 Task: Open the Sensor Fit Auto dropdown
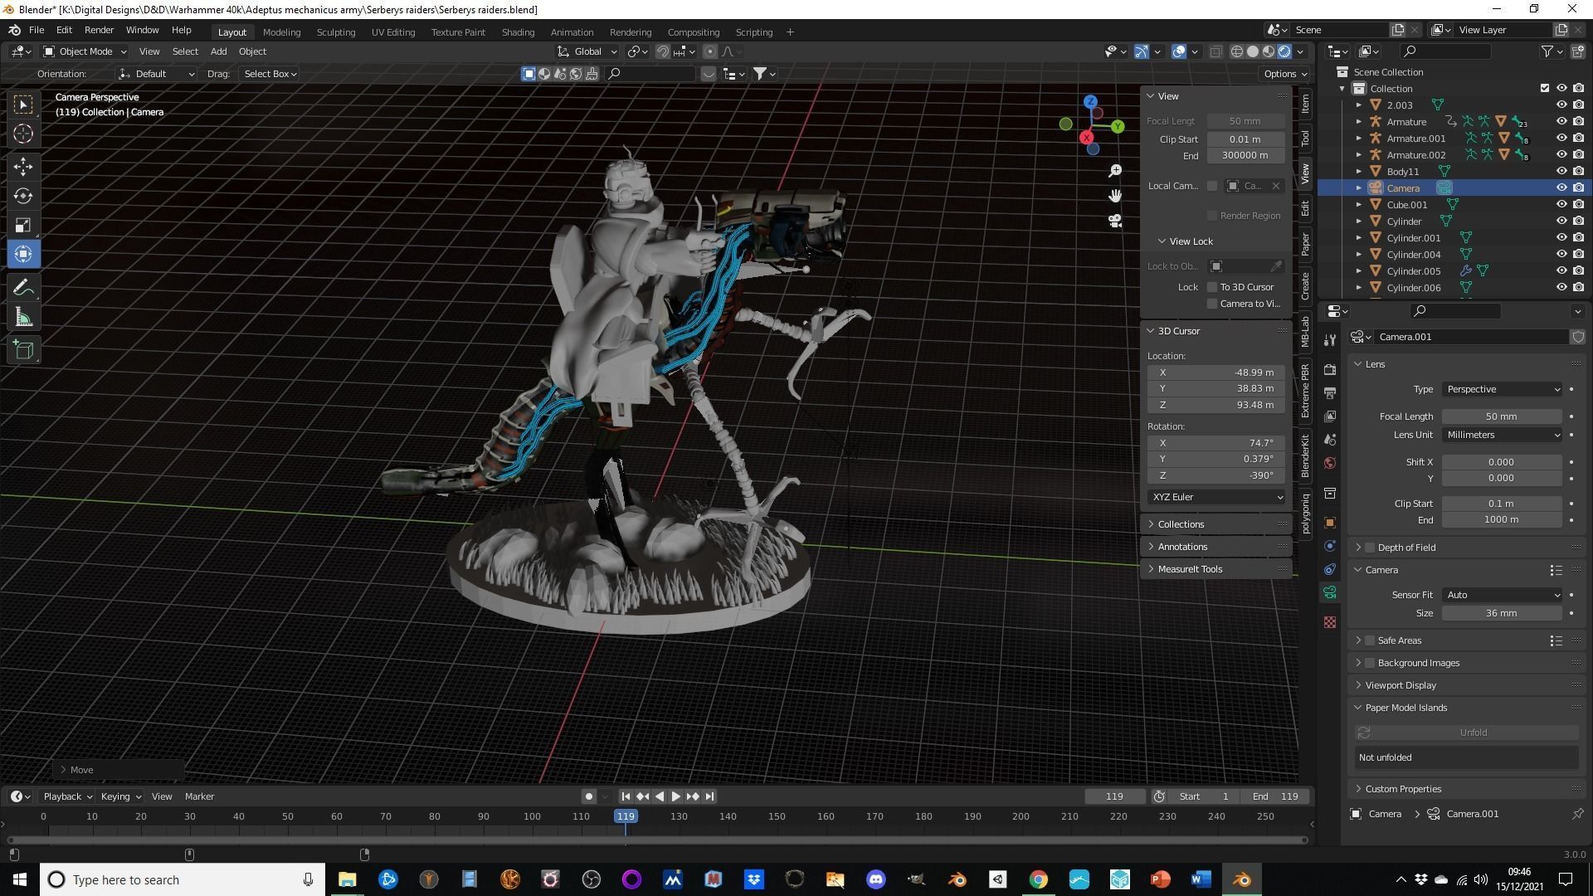[1503, 595]
